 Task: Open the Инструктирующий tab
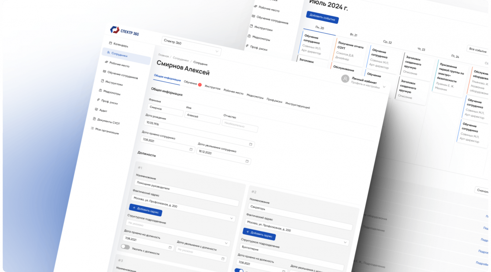pos(298,105)
